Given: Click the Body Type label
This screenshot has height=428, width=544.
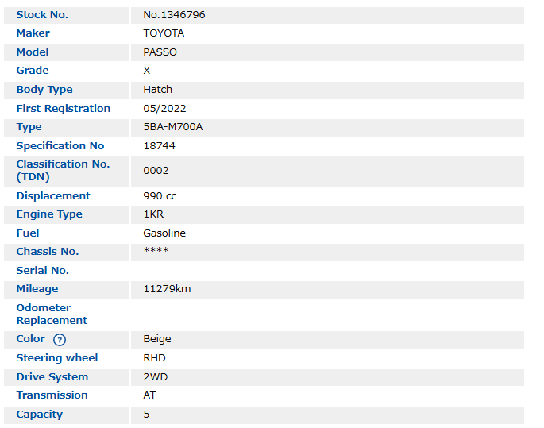Looking at the screenshot, I should 44,90.
